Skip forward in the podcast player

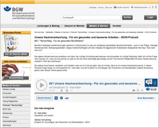(67, 91)
